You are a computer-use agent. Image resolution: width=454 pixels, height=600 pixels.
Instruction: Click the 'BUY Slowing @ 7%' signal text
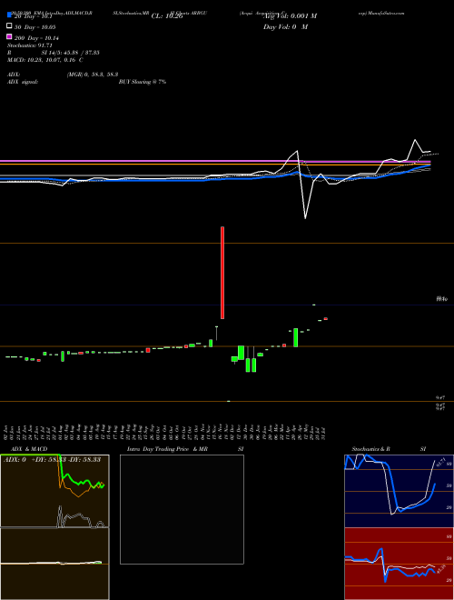[143, 82]
